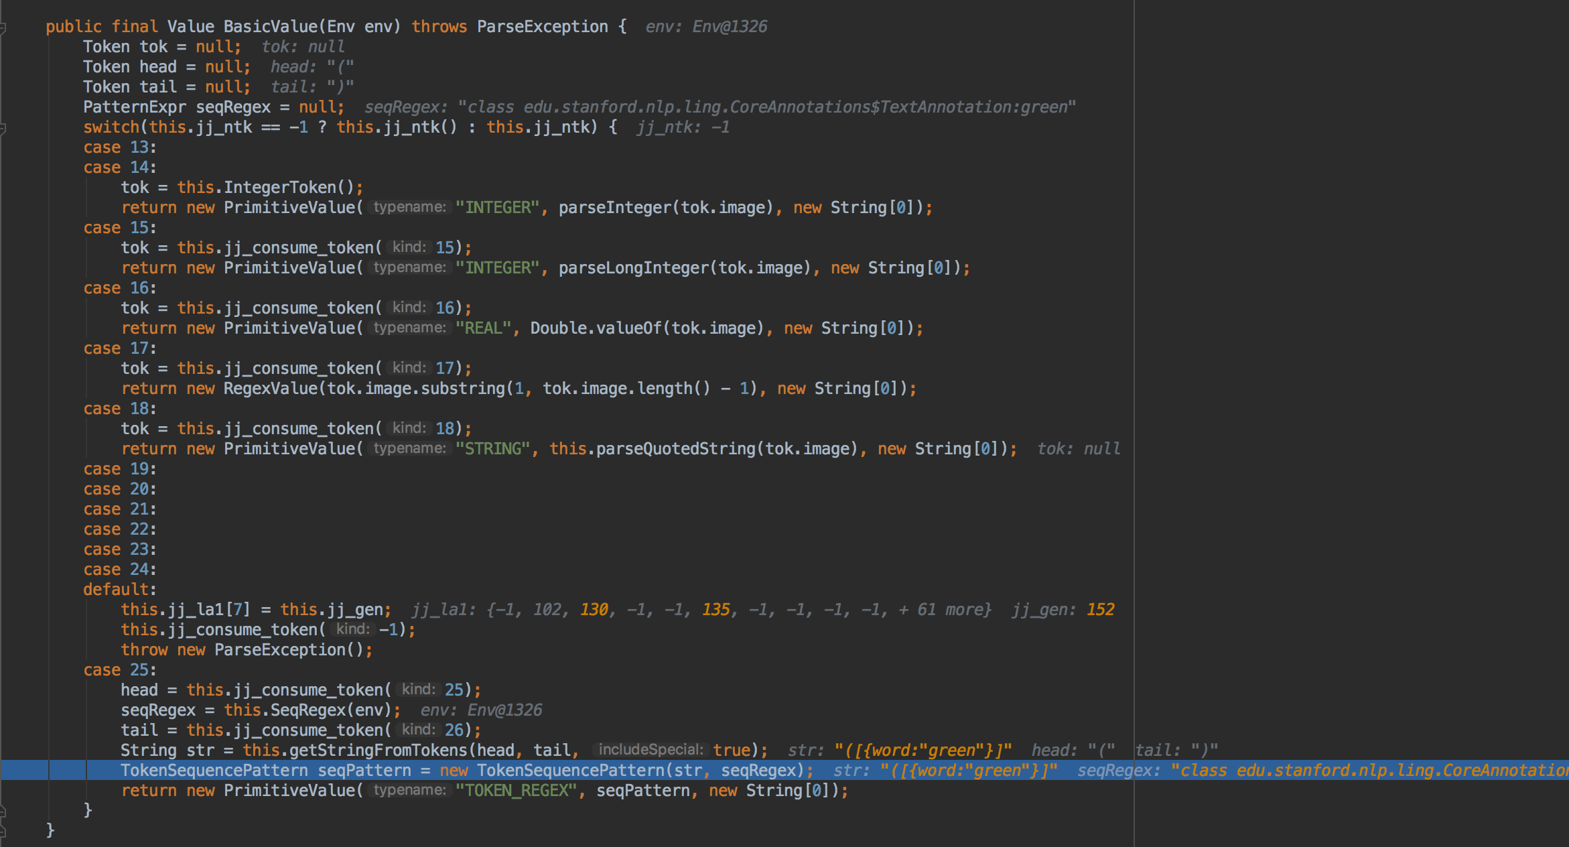Click the gutter fold icon near the switch statement

click(4, 127)
